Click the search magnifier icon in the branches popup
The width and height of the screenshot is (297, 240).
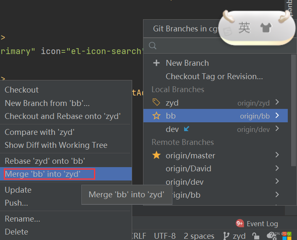pyautogui.click(x=153, y=46)
